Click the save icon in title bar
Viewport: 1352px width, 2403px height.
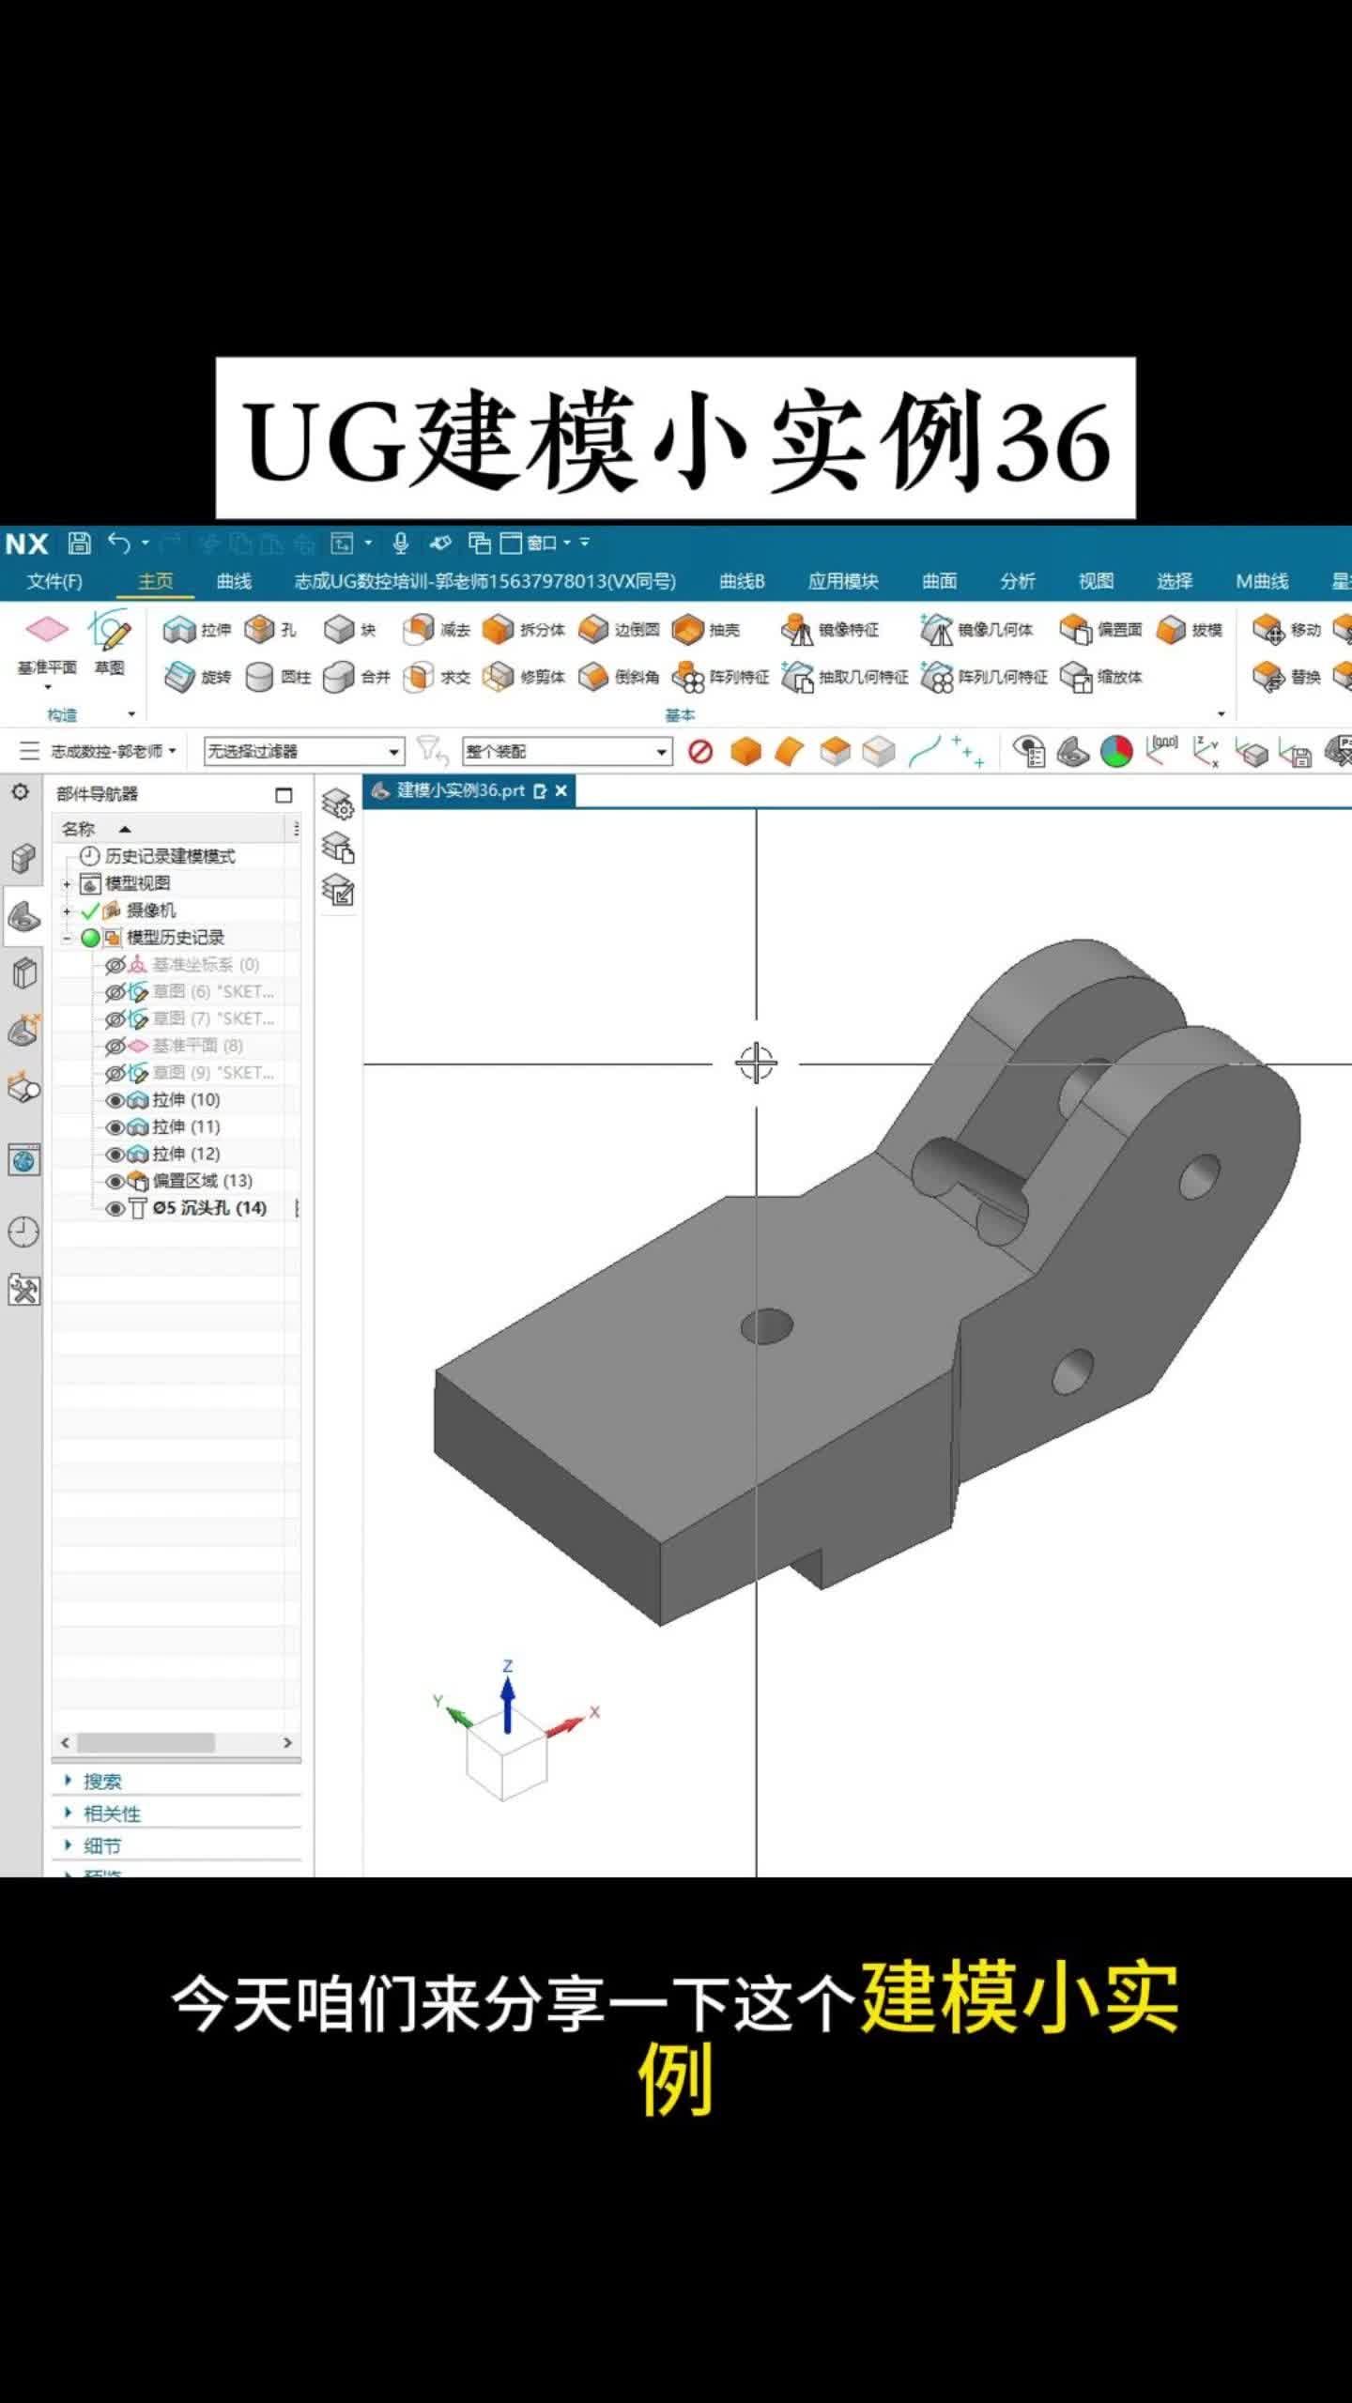coord(80,543)
